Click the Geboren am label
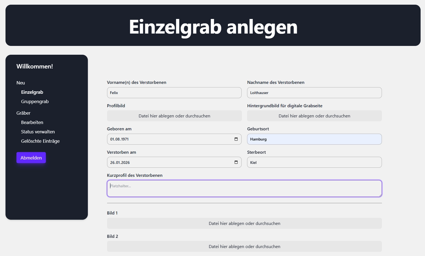 click(119, 129)
